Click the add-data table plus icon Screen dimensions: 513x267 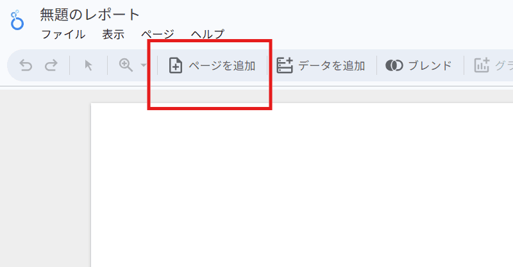click(285, 65)
